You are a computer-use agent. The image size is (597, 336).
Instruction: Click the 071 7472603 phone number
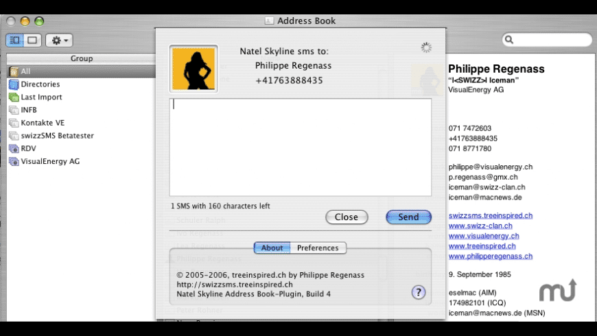tap(470, 128)
